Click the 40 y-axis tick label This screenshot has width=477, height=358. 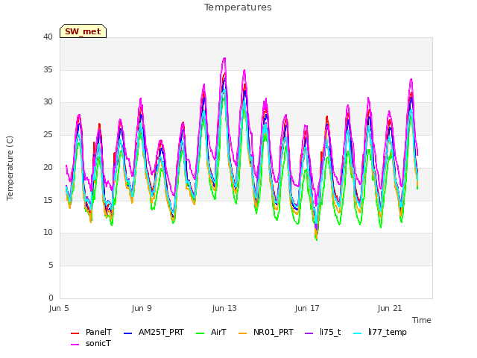[x=48, y=37]
